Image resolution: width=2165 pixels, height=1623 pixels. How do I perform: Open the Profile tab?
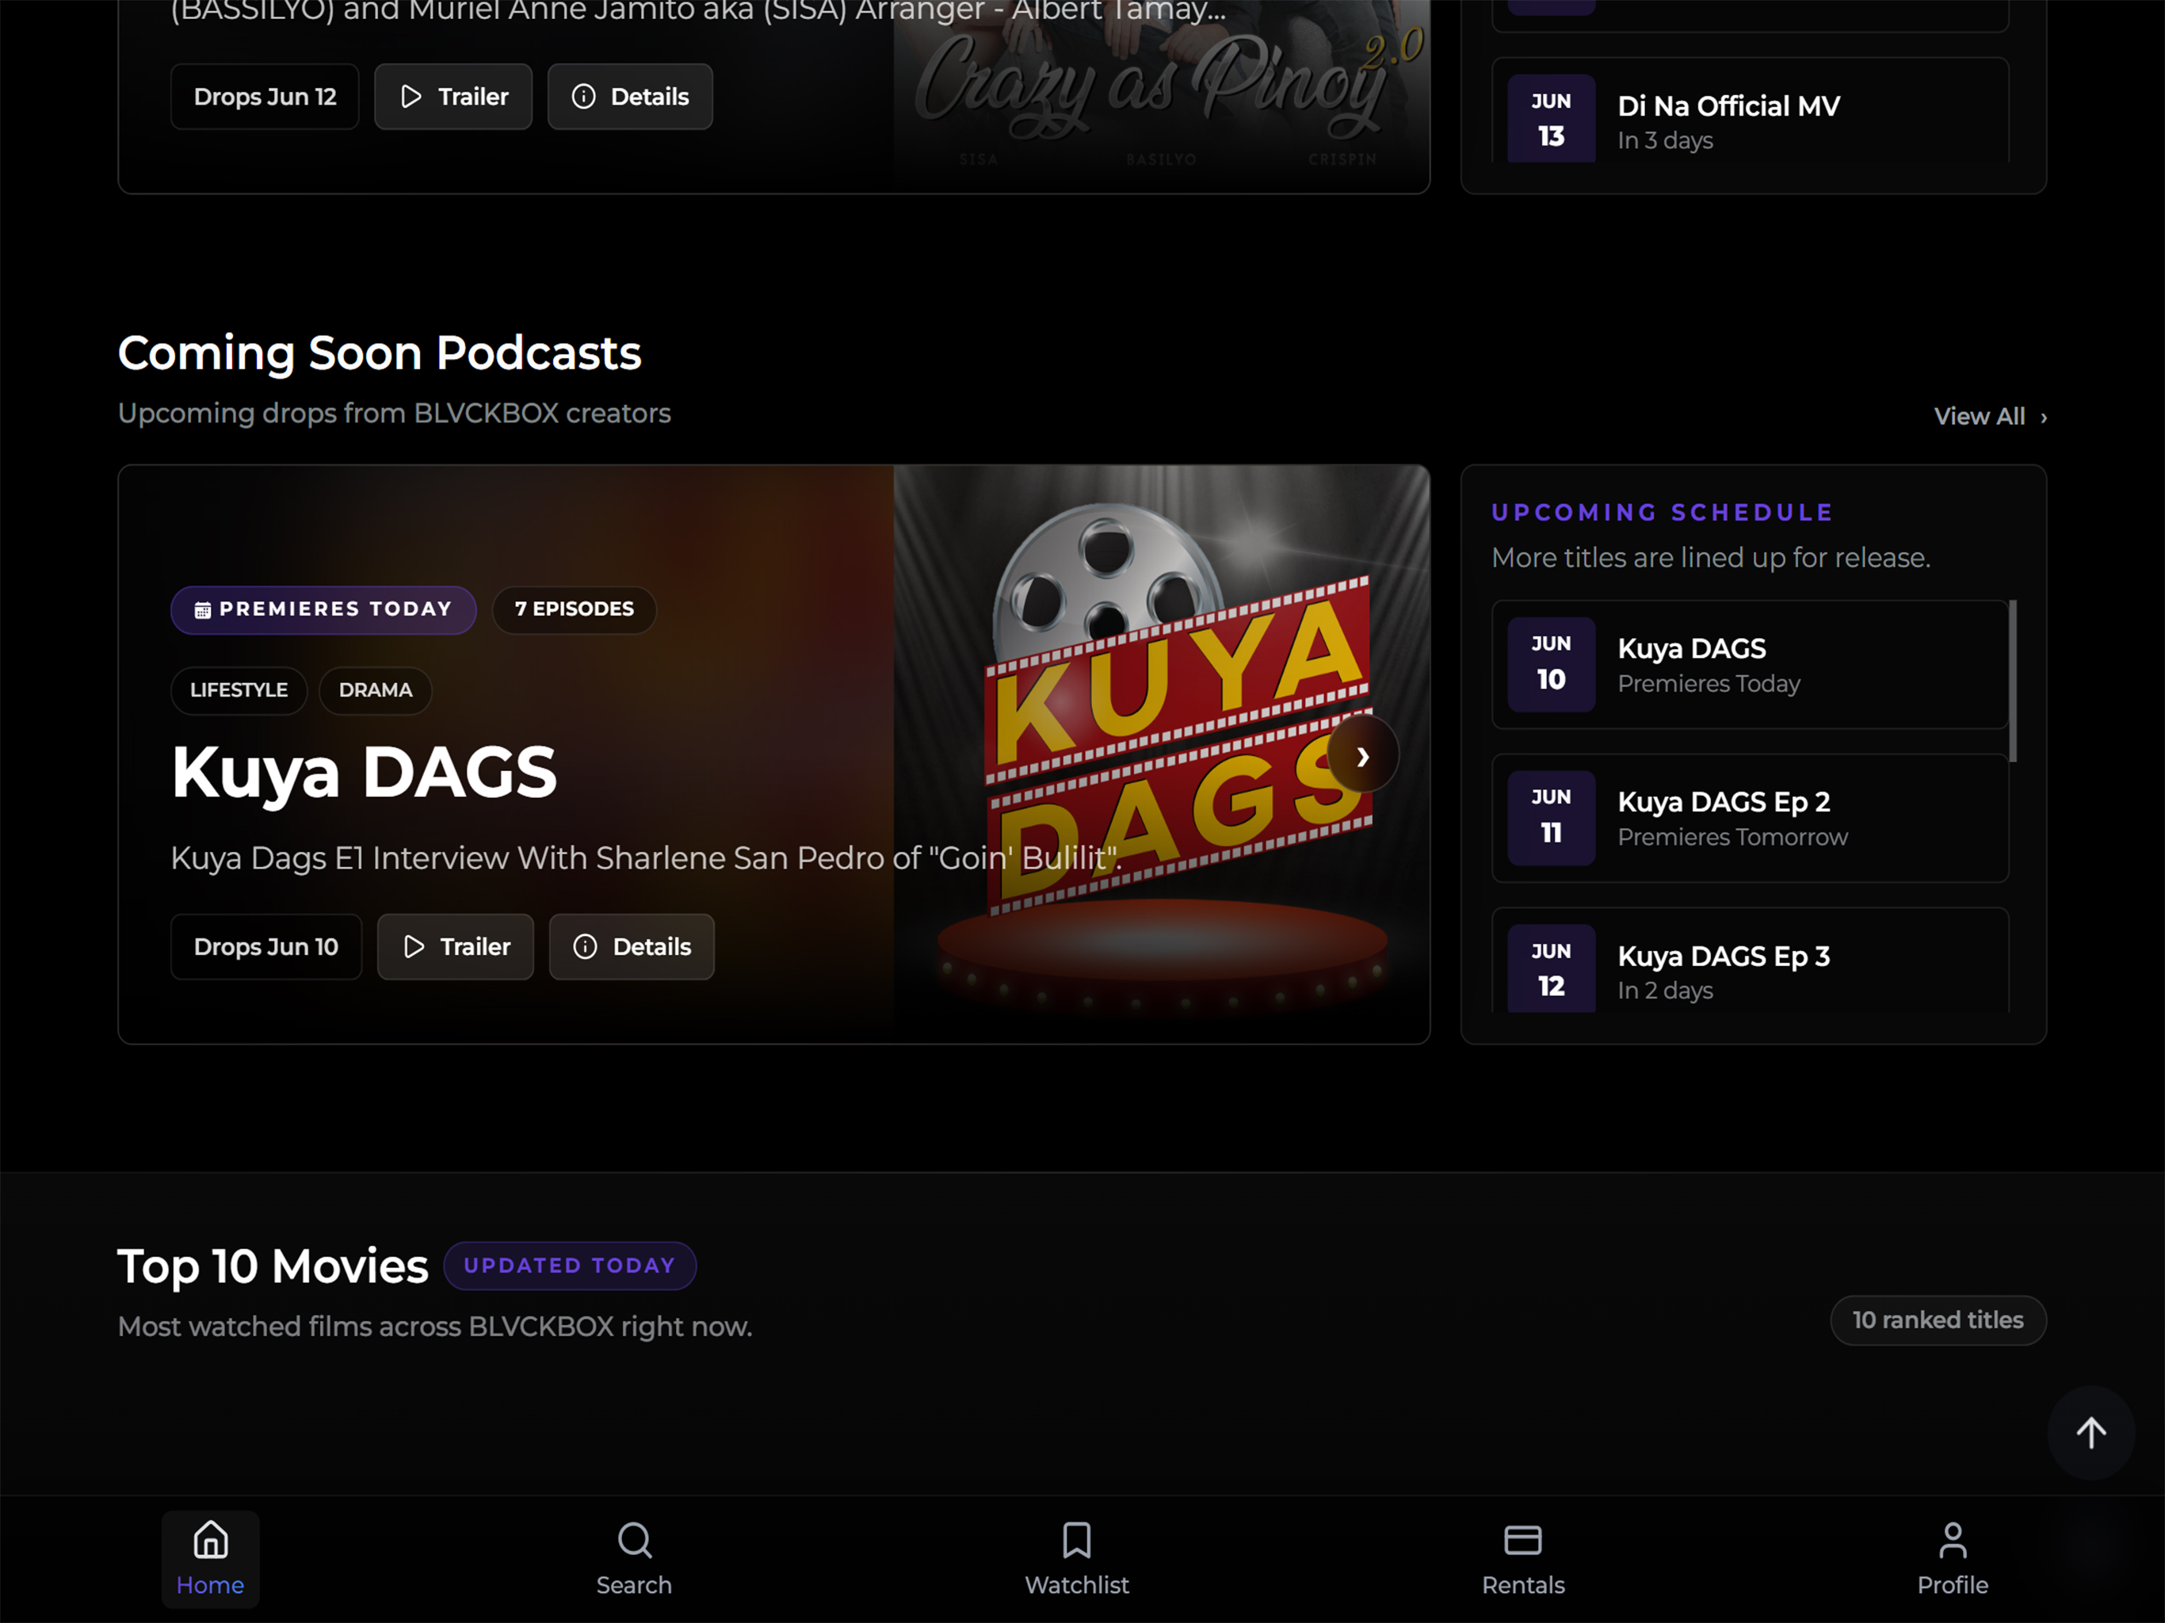pyautogui.click(x=1953, y=1558)
